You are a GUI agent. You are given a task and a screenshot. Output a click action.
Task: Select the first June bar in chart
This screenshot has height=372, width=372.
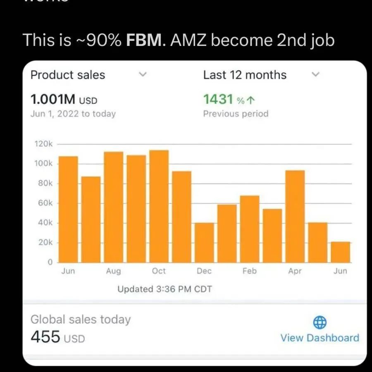pyautogui.click(x=68, y=209)
